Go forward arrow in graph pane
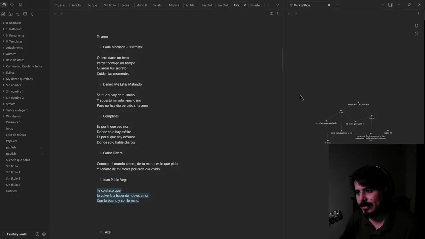Viewport: 425px width, 239px height. point(296,14)
